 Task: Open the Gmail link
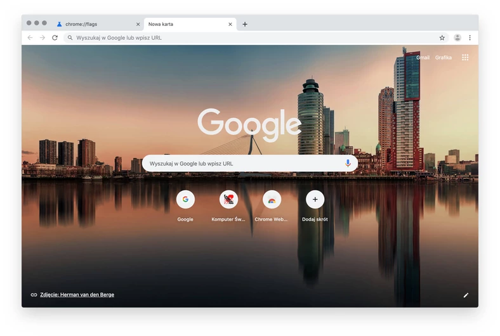[423, 57]
